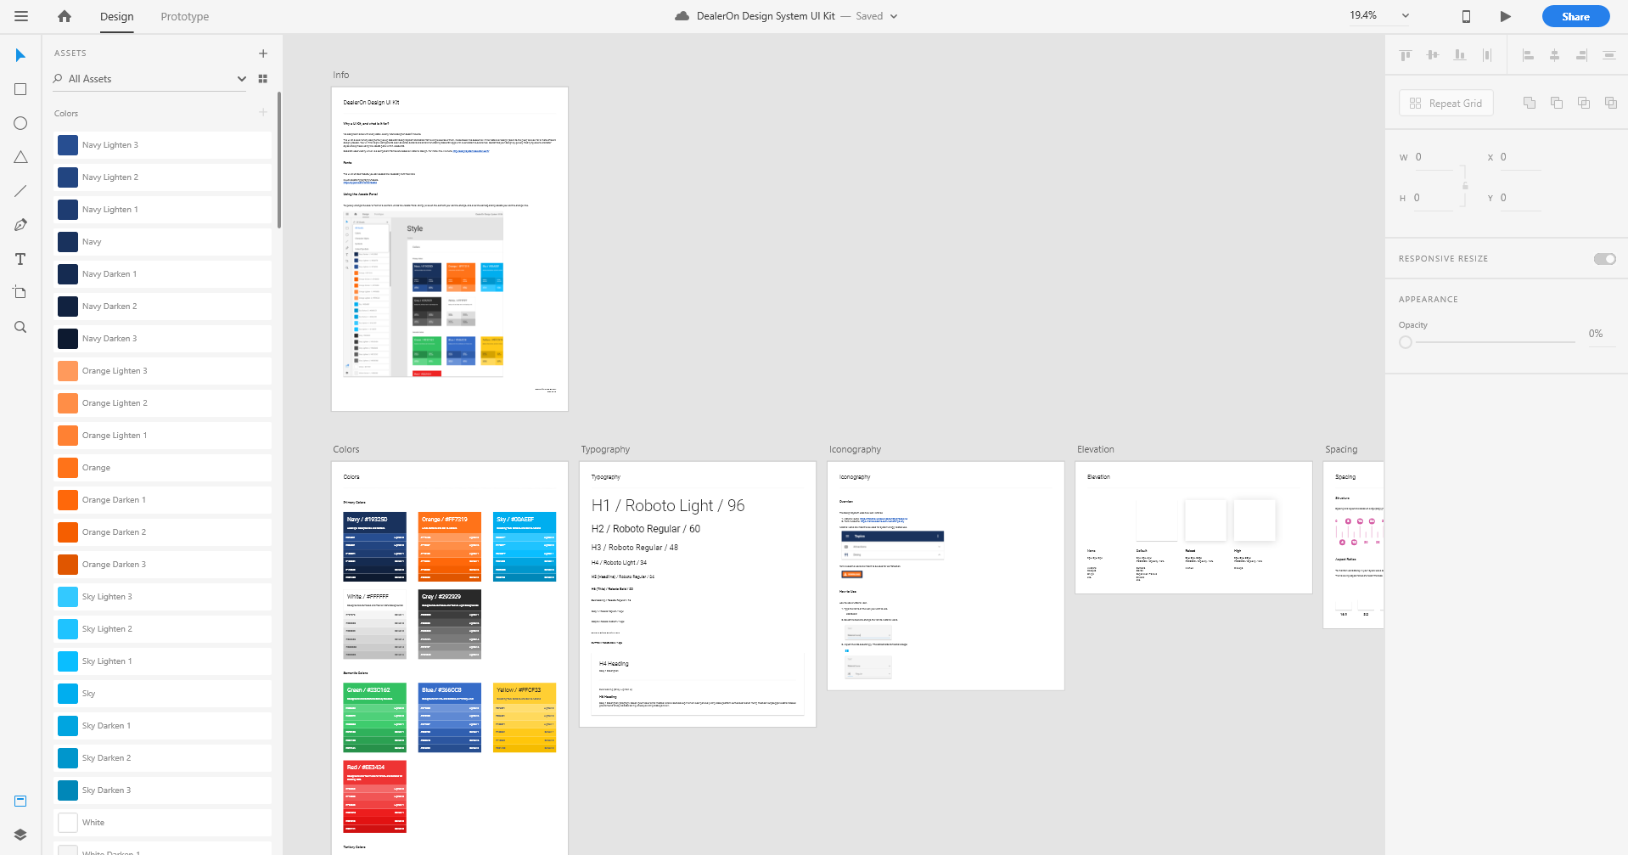1628x855 pixels.
Task: Click the Share button
Action: (1576, 16)
